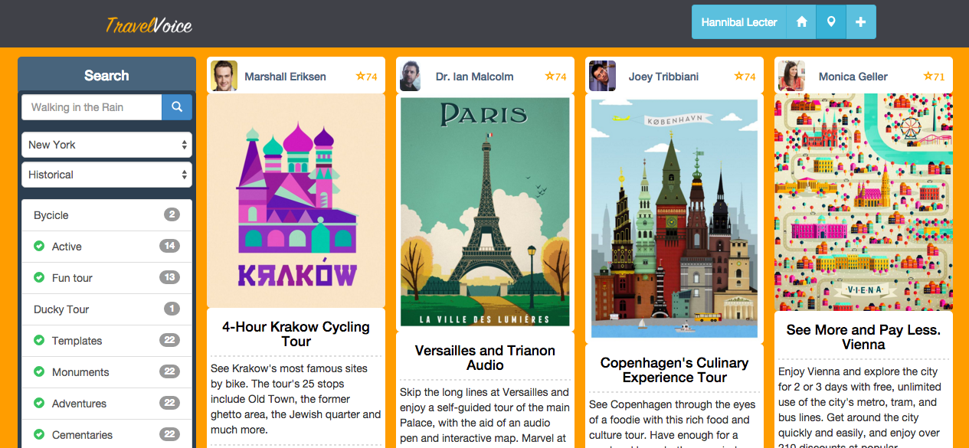Toggle the Fun tour filter checkmark
Image resolution: width=969 pixels, height=448 pixels.
pyautogui.click(x=39, y=278)
